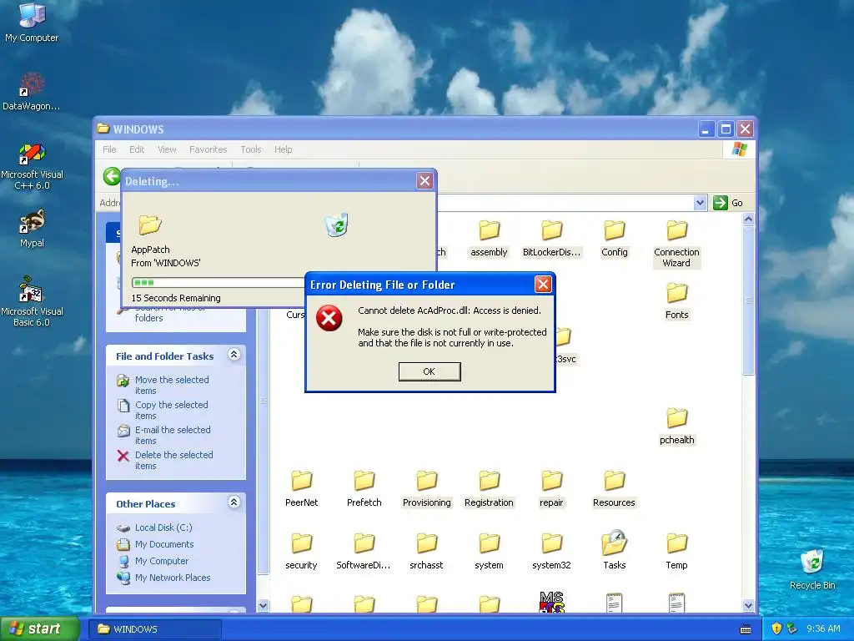Click the security shield tray icon
Screen dimensions: 854x641
pos(776,628)
